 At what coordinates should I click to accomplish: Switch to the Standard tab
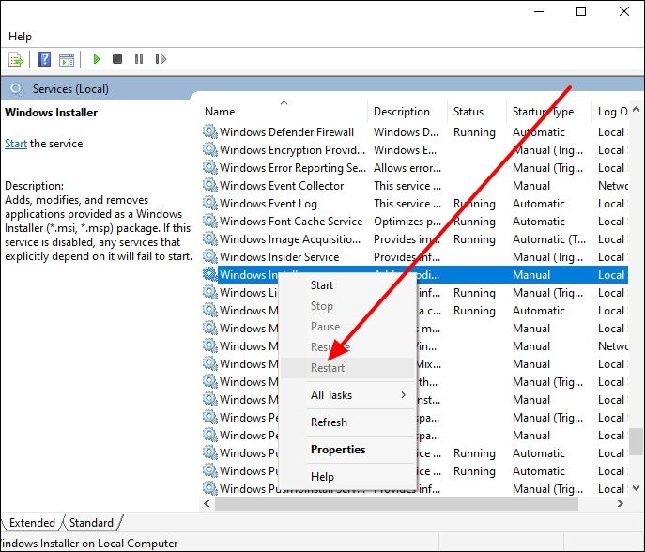point(91,523)
